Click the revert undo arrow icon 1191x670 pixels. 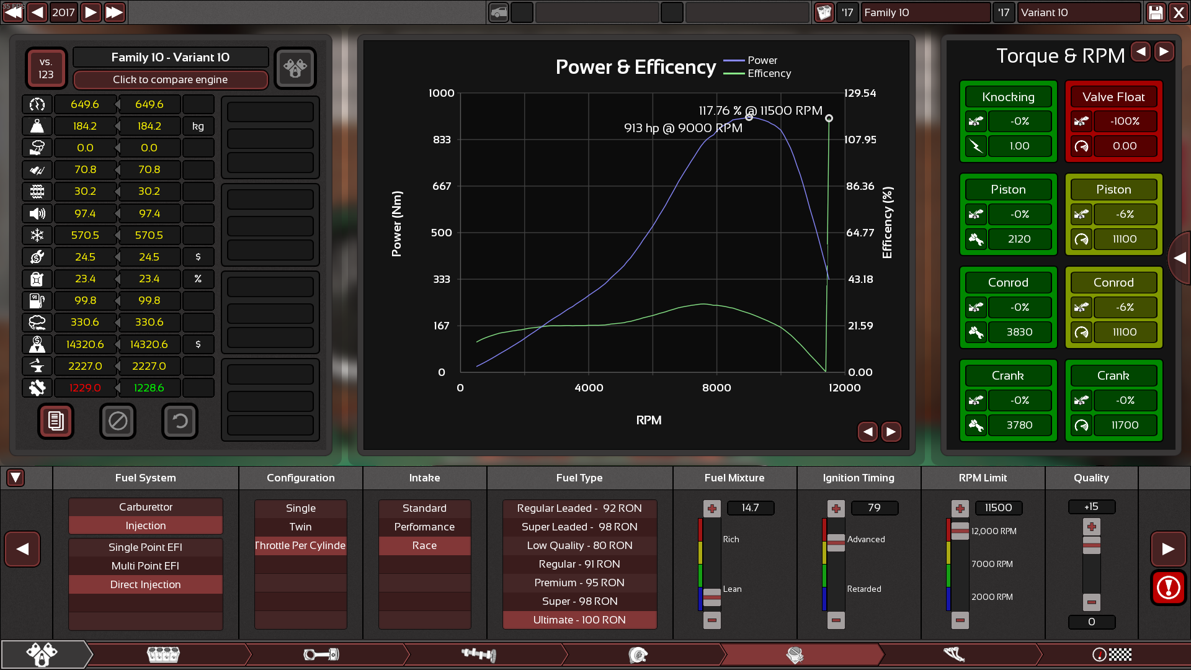pos(180,421)
